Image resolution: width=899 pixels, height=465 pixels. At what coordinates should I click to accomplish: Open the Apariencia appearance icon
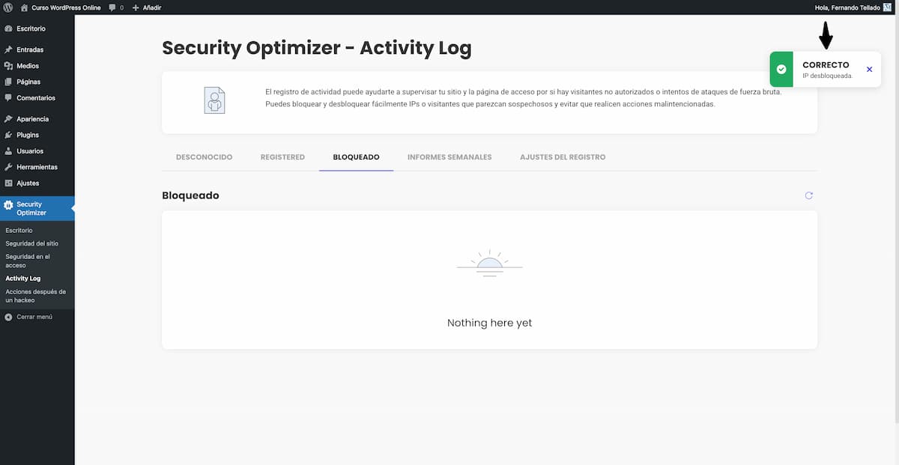[x=7, y=118]
